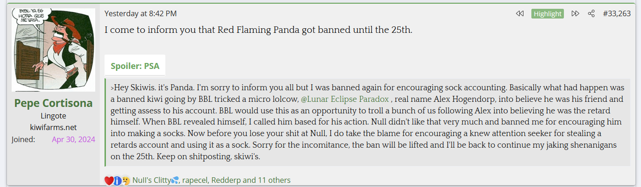
Task: Click the kiwifarms.net text under username
Action: click(x=53, y=127)
